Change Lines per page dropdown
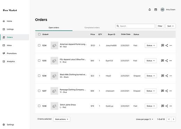The width and height of the screenshot is (181, 129). [x=144, y=119]
